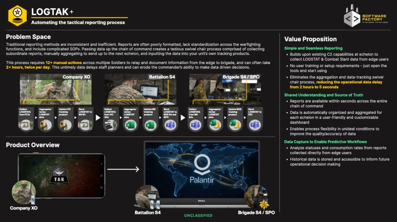Screen dimensions: 397x222
Task: Click the Palantir logo on the laptop screen
Action: pyautogui.click(x=202, y=168)
